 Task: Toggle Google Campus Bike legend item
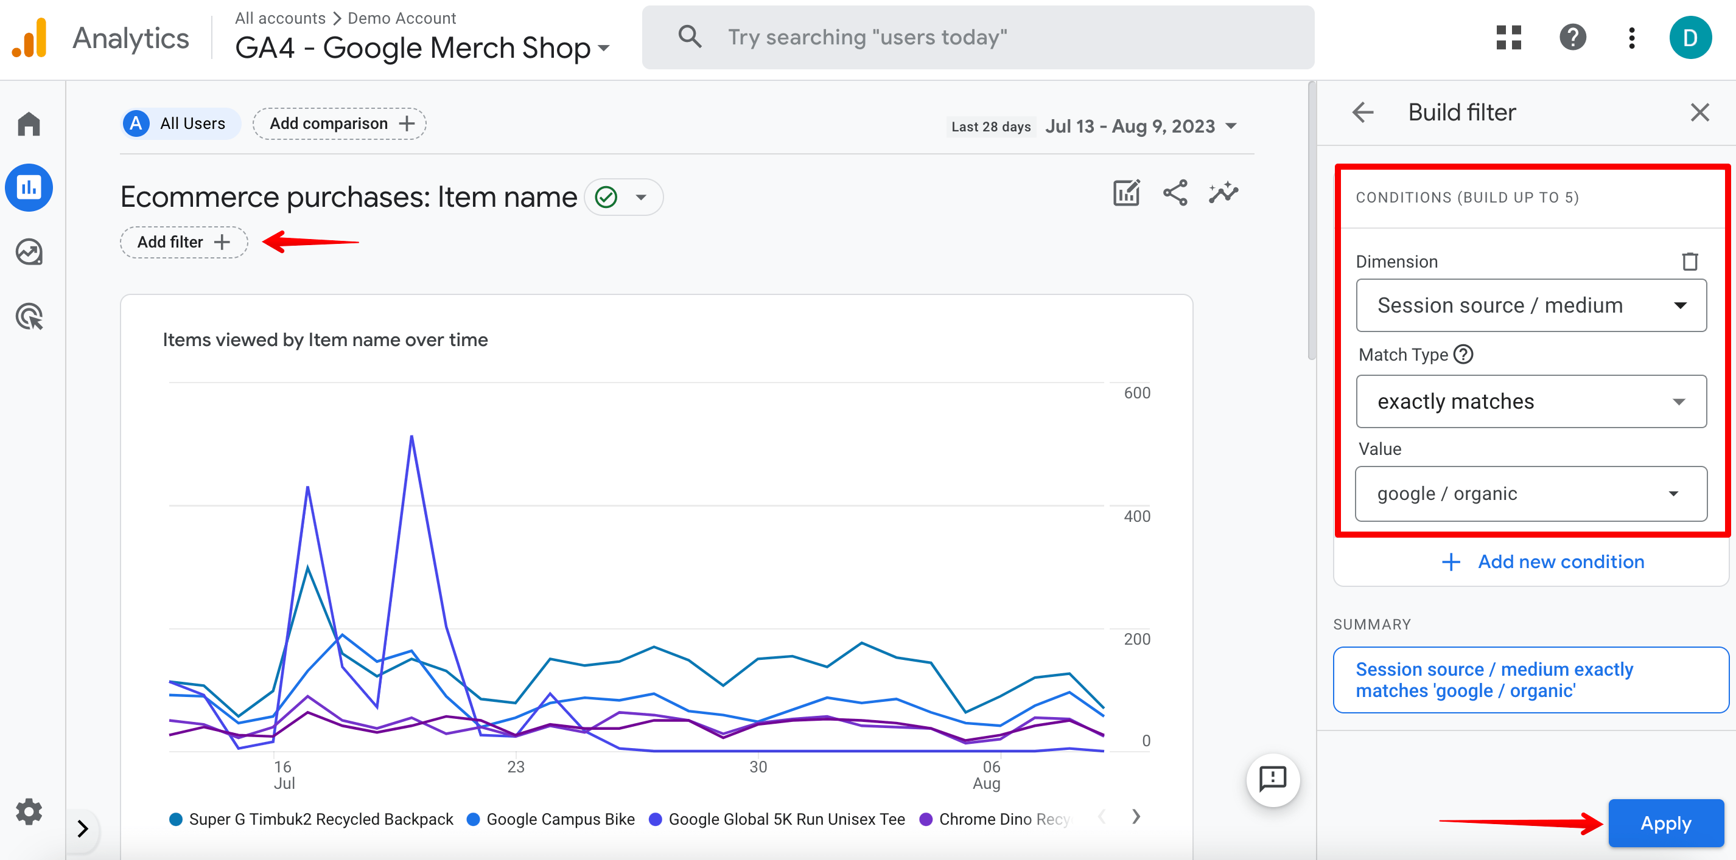click(x=551, y=819)
